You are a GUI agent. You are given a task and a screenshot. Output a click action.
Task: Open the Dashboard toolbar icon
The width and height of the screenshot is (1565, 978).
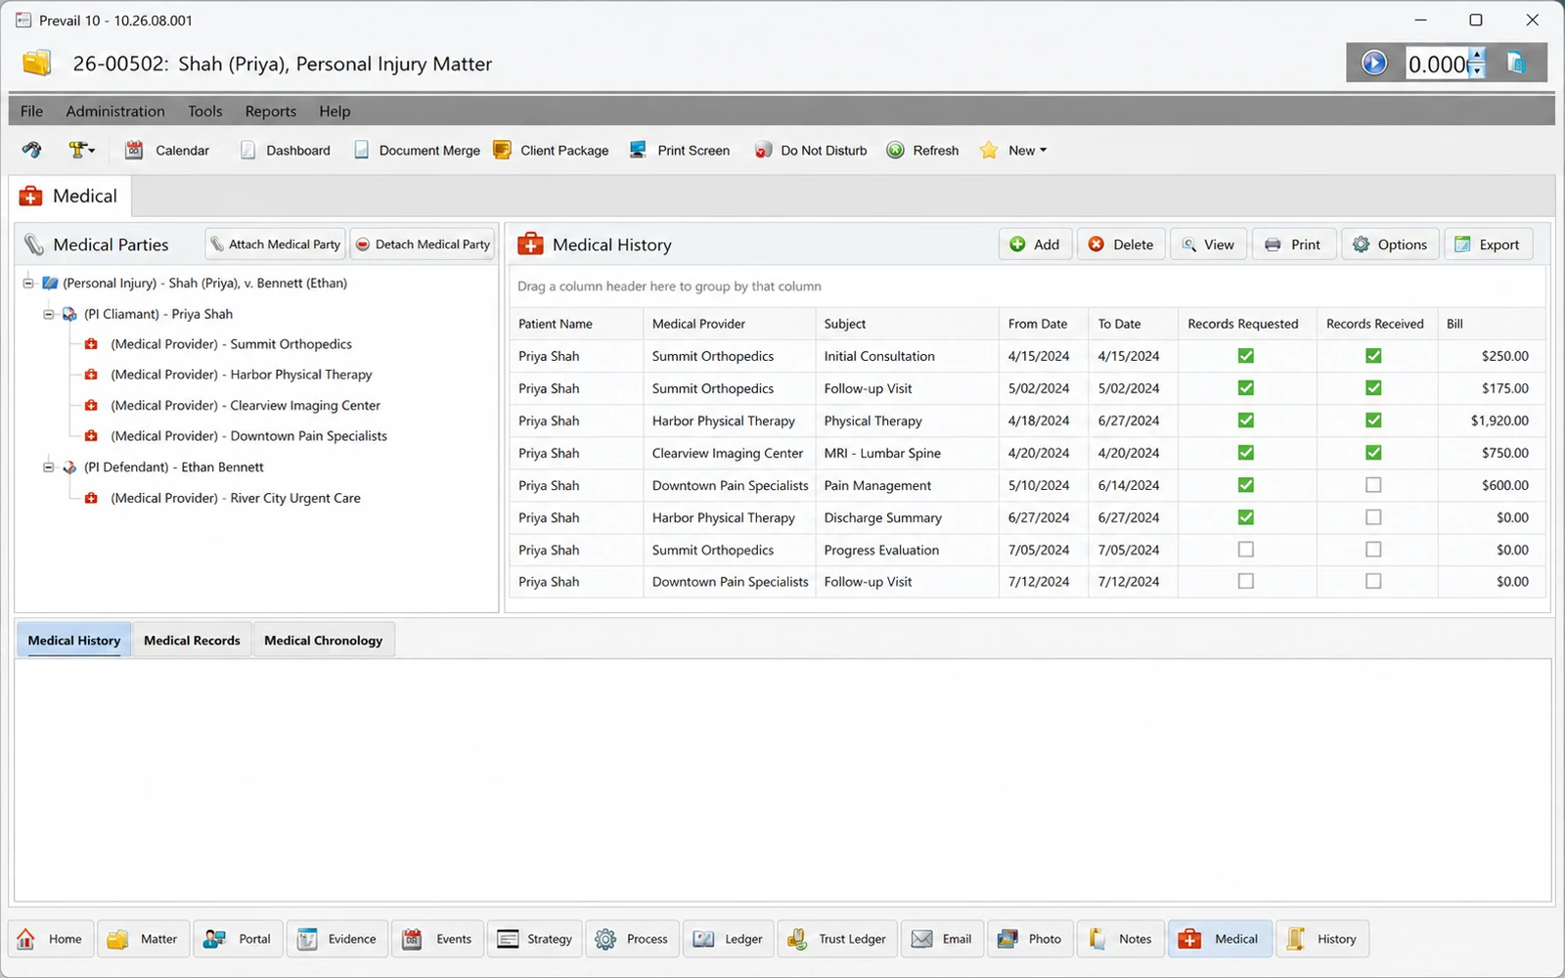pyautogui.click(x=248, y=151)
